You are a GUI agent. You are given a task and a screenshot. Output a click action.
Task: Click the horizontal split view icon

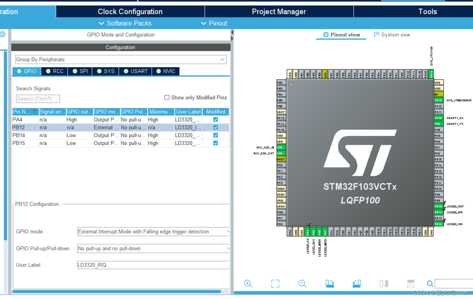pos(411,284)
